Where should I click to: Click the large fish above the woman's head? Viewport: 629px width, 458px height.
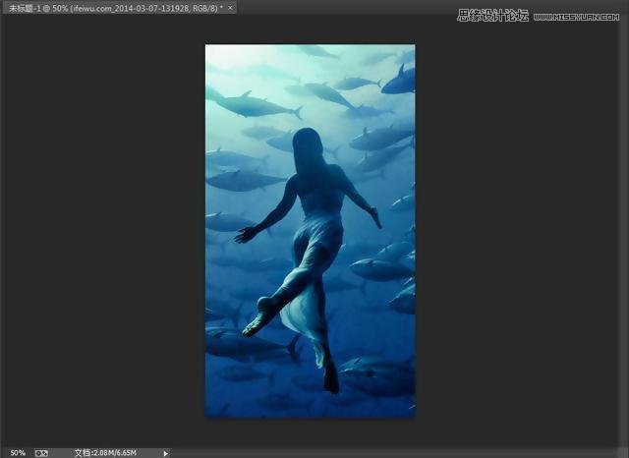click(256, 104)
